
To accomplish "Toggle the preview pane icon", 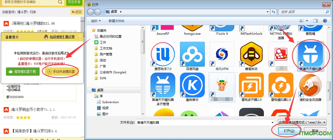I will click(315, 21).
